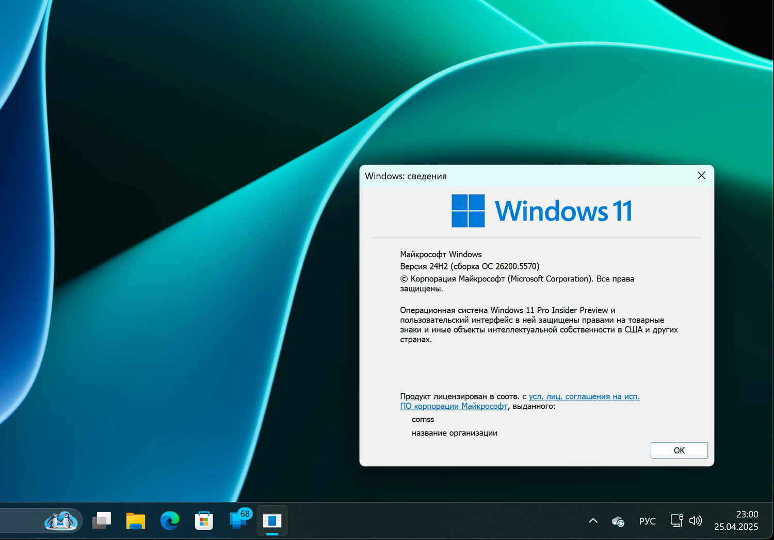Viewport: 774px width, 540px height.
Task: Click the volume speaker icon in the tray
Action: pos(696,520)
